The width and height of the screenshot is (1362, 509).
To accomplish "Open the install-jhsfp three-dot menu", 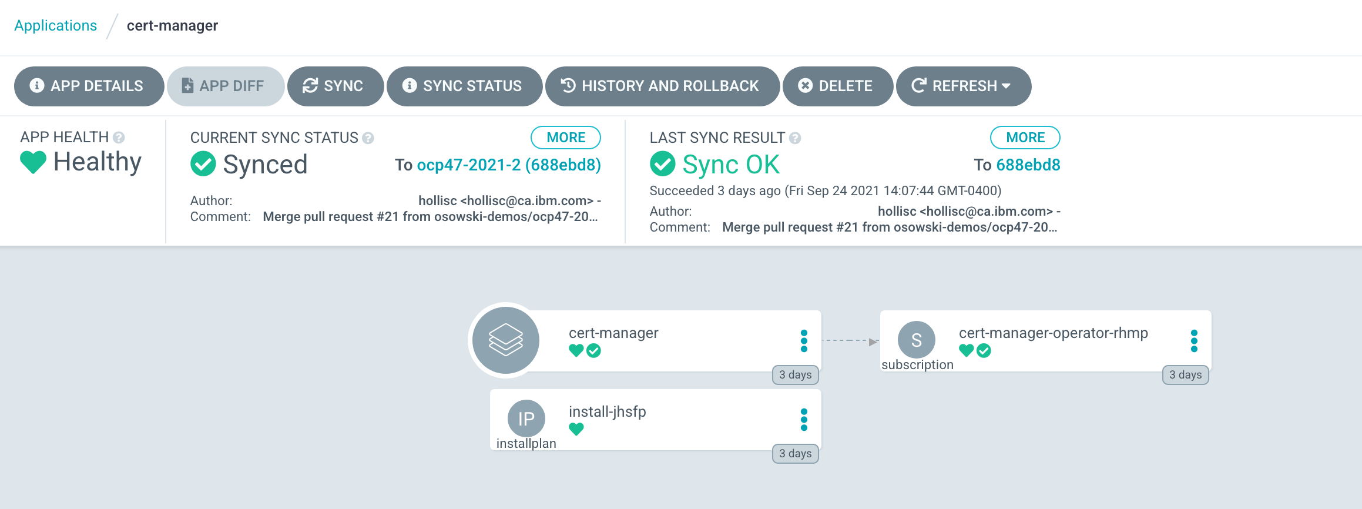I will 804,420.
